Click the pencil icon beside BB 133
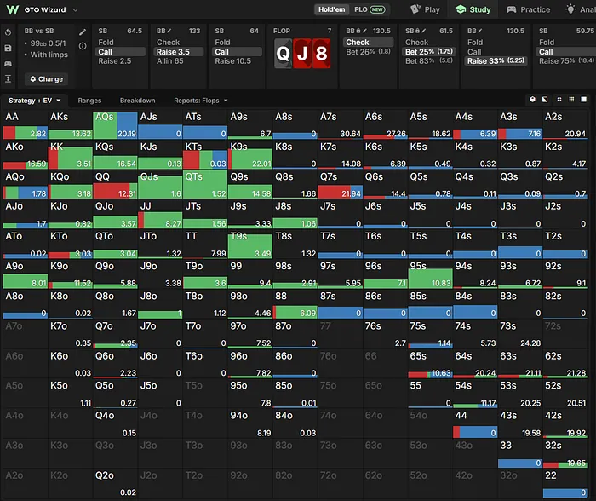The width and height of the screenshot is (596, 501). click(x=169, y=31)
